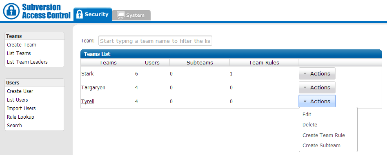387x155 pixels.
Task: Open List Team Leaders page
Action: pos(27,62)
